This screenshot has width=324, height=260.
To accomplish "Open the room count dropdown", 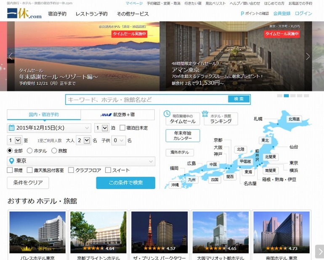I will click(14, 140).
